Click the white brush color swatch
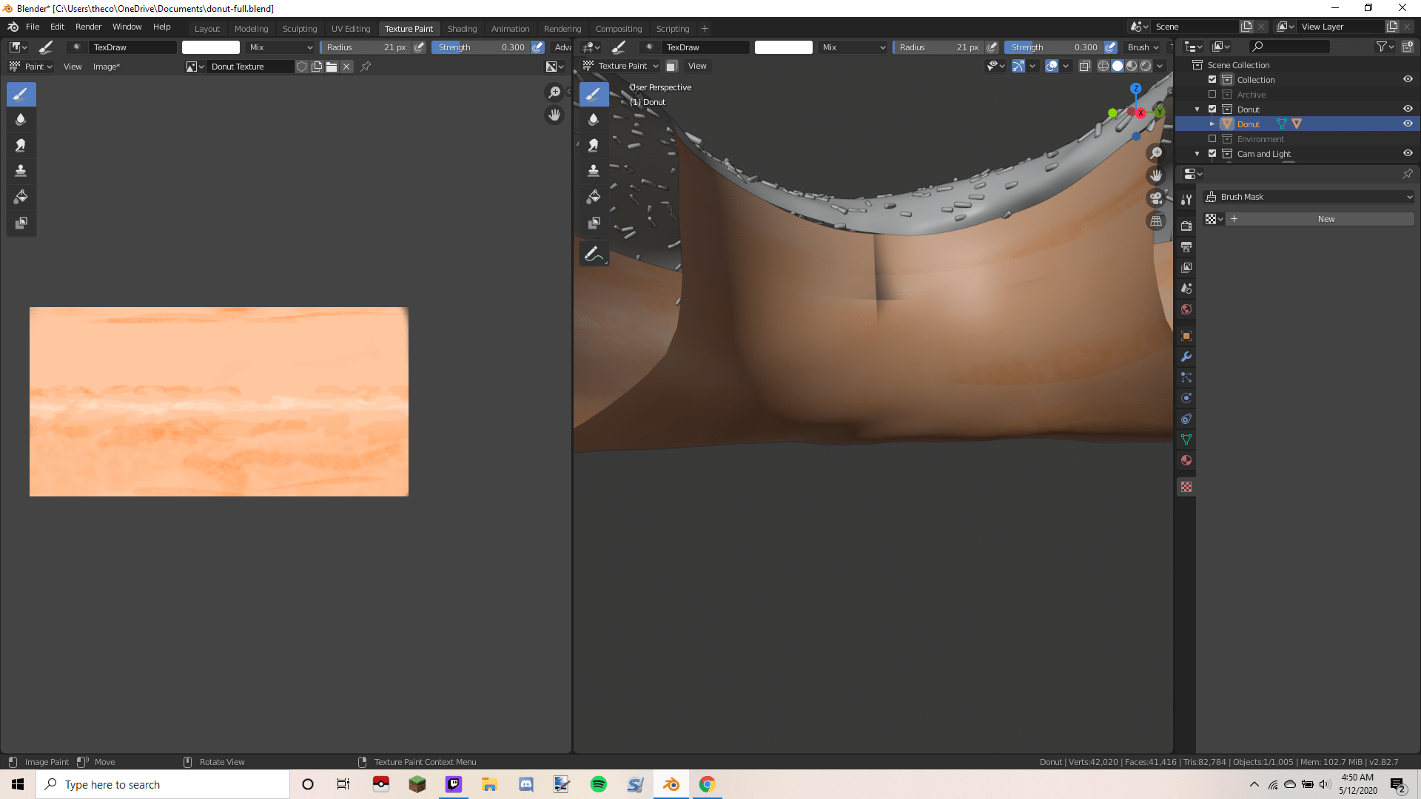Image resolution: width=1421 pixels, height=799 pixels. [210, 47]
